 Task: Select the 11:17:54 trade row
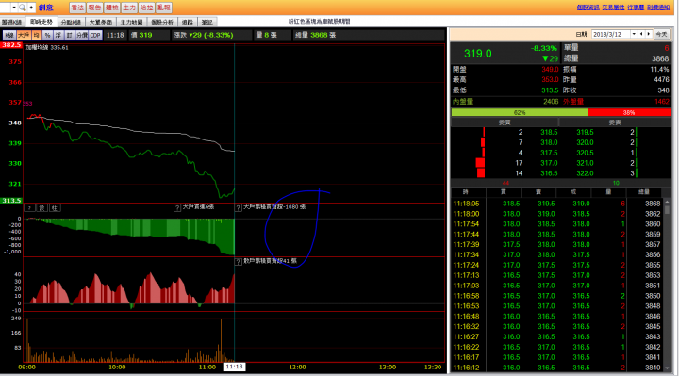coord(556,223)
